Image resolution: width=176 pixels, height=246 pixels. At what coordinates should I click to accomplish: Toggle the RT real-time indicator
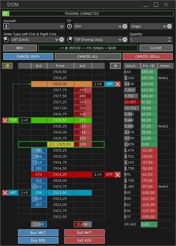click(x=6, y=14)
